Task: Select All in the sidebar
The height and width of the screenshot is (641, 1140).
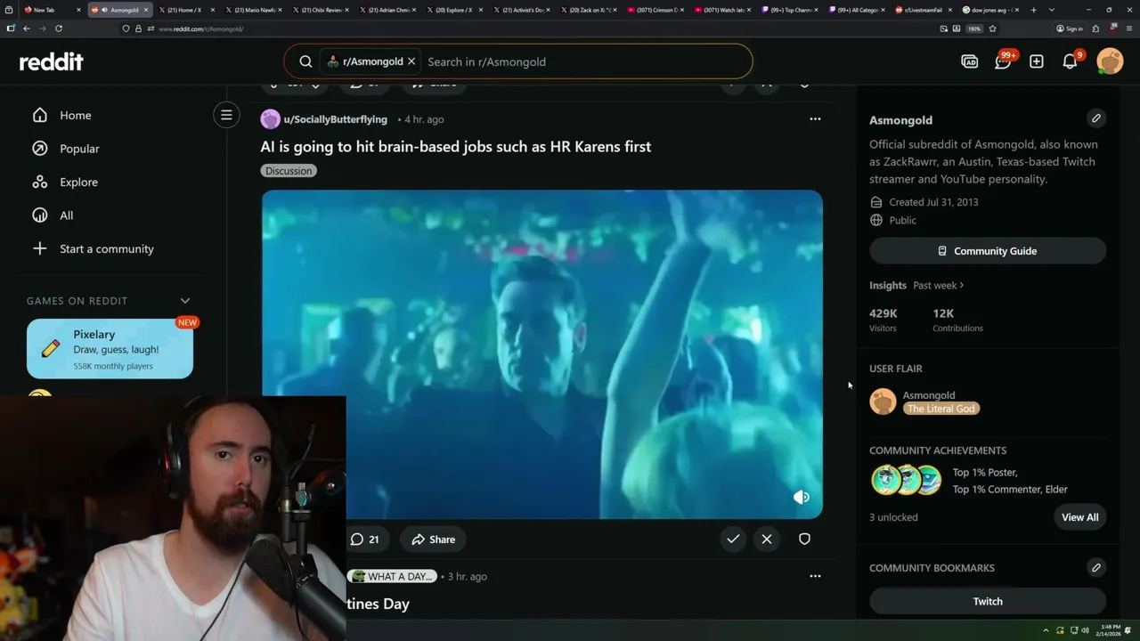Action: point(66,215)
